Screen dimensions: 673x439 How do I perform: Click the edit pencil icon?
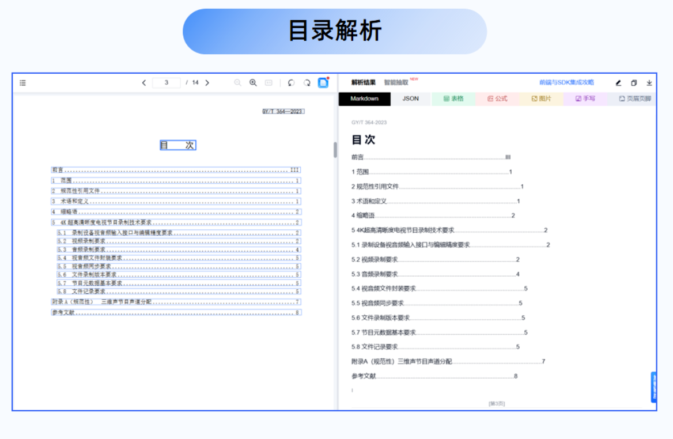pos(618,83)
